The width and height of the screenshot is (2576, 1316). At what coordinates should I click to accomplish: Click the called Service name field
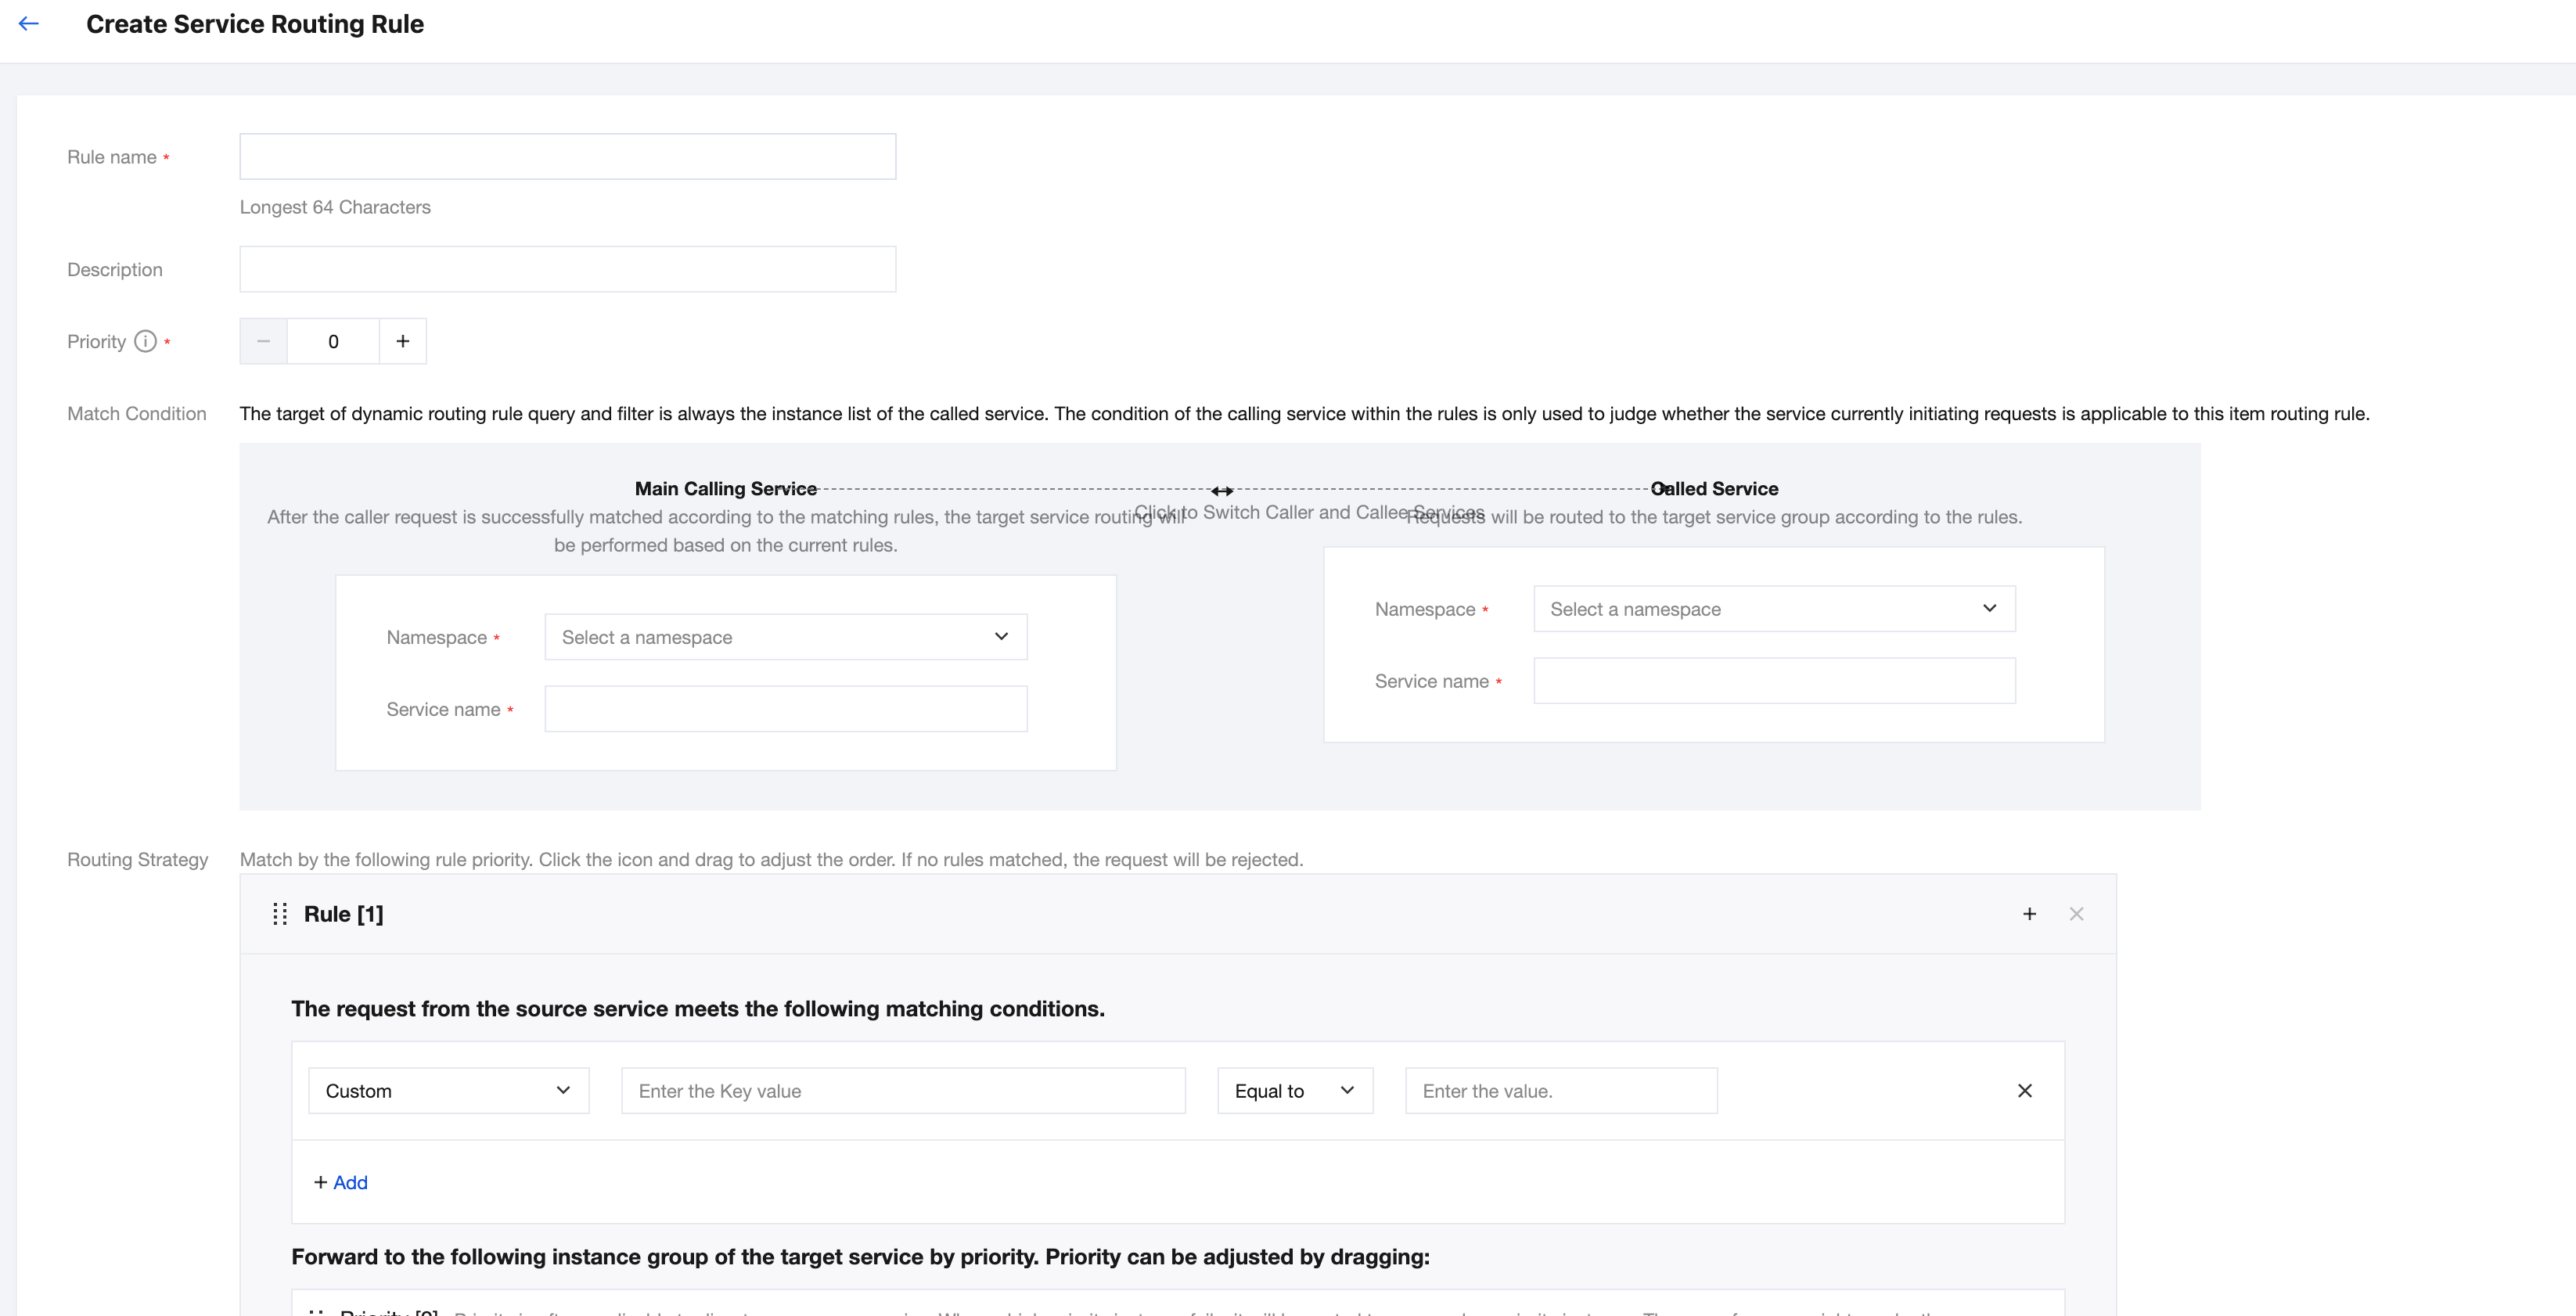1774,681
